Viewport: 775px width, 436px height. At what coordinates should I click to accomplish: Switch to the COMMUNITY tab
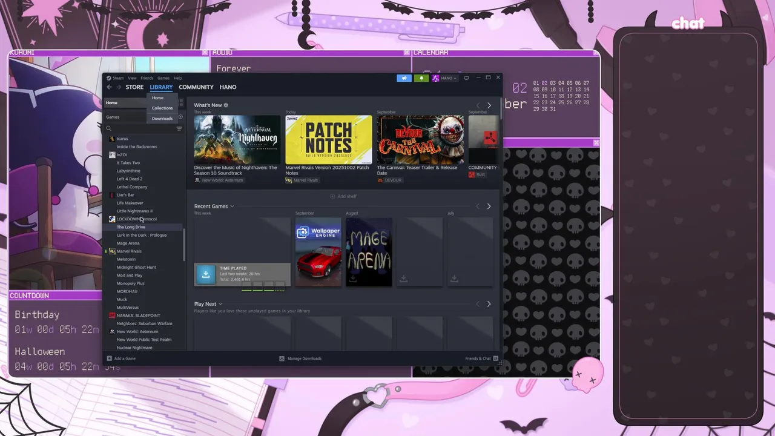(x=196, y=87)
